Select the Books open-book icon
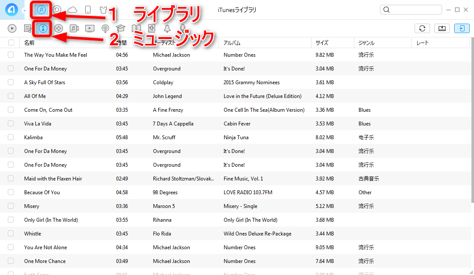The image size is (474, 275). tap(136, 28)
